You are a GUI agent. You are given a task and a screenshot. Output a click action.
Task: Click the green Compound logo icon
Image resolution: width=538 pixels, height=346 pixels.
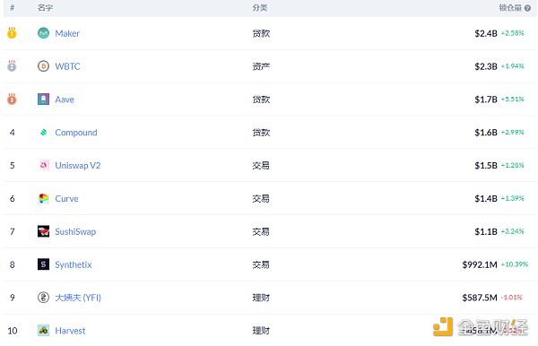[43, 132]
